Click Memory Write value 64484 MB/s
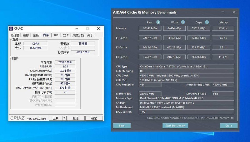This screenshot has width=250, height=142. [174, 28]
